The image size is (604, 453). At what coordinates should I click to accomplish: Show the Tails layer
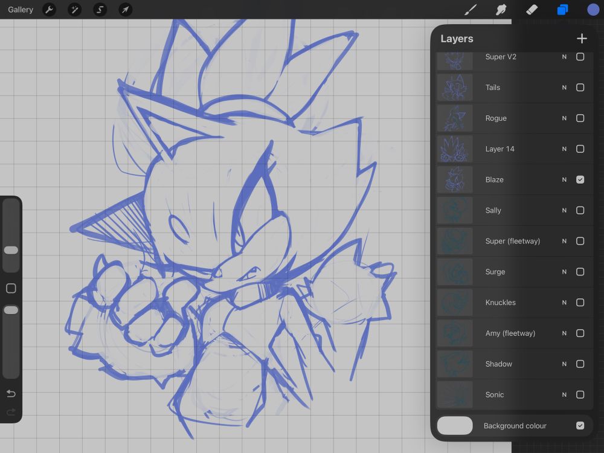click(580, 88)
